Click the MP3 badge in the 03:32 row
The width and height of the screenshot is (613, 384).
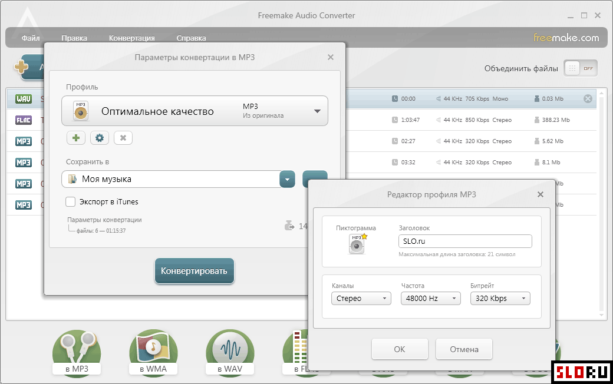point(24,162)
